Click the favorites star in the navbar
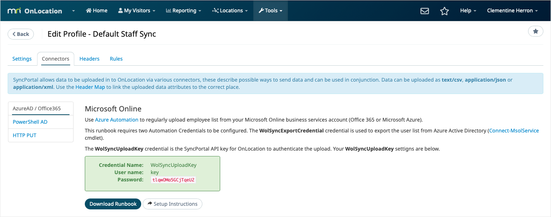This screenshot has width=551, height=217. click(444, 11)
